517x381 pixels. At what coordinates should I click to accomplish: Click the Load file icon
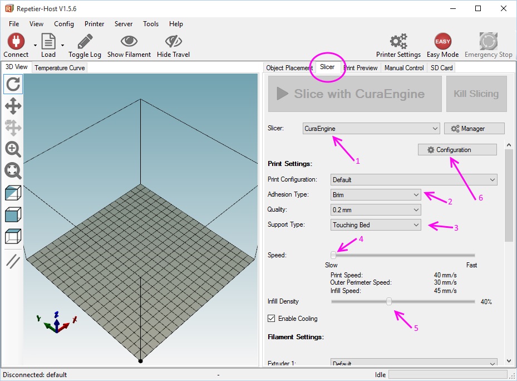point(48,41)
